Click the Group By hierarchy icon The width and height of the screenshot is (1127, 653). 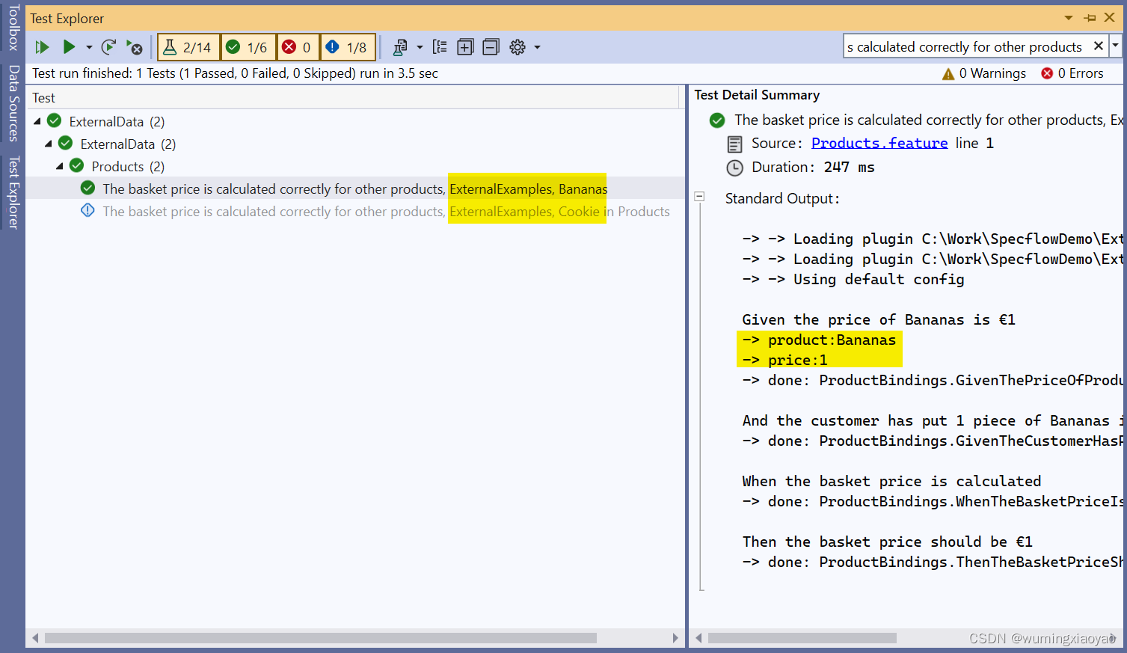(x=440, y=47)
